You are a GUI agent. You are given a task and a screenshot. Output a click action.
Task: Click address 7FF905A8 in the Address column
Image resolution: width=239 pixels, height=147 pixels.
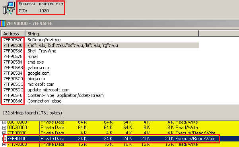pyautogui.click(x=13, y=68)
